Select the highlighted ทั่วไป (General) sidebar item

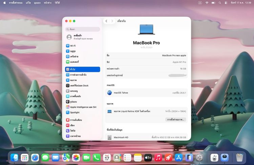(x=82, y=69)
